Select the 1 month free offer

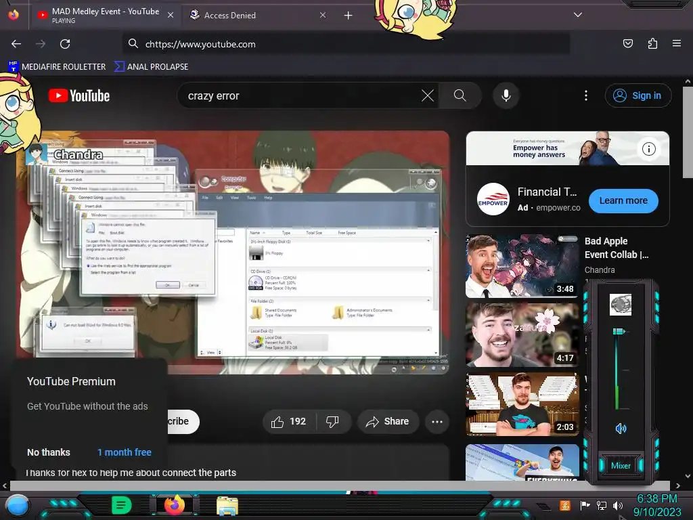(x=125, y=452)
